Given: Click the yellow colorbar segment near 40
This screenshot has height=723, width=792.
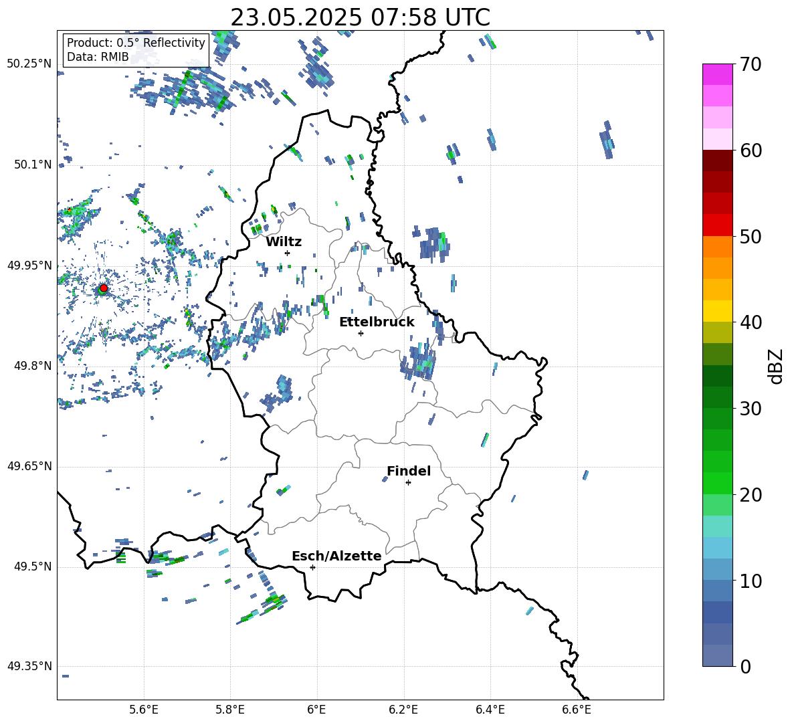Looking at the screenshot, I should tap(718, 311).
